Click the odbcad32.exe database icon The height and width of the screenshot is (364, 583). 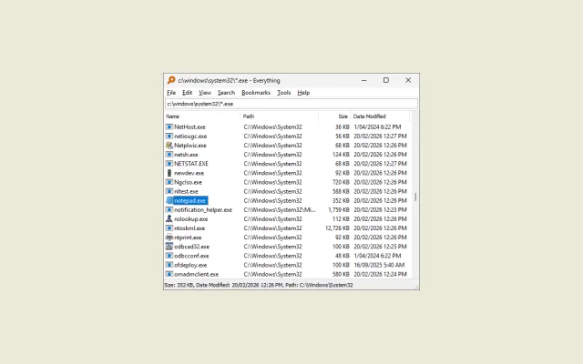point(169,247)
